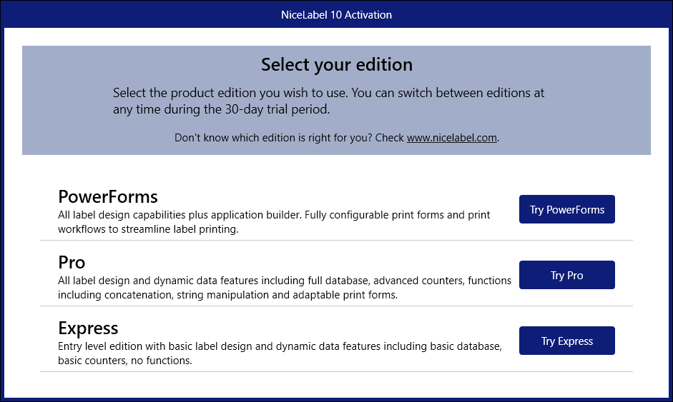Click the PowerForms description about application builder

tap(274, 221)
